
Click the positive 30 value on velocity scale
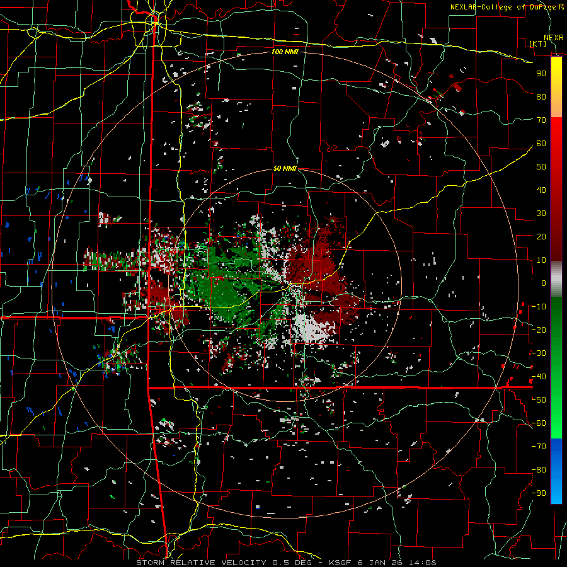[541, 214]
